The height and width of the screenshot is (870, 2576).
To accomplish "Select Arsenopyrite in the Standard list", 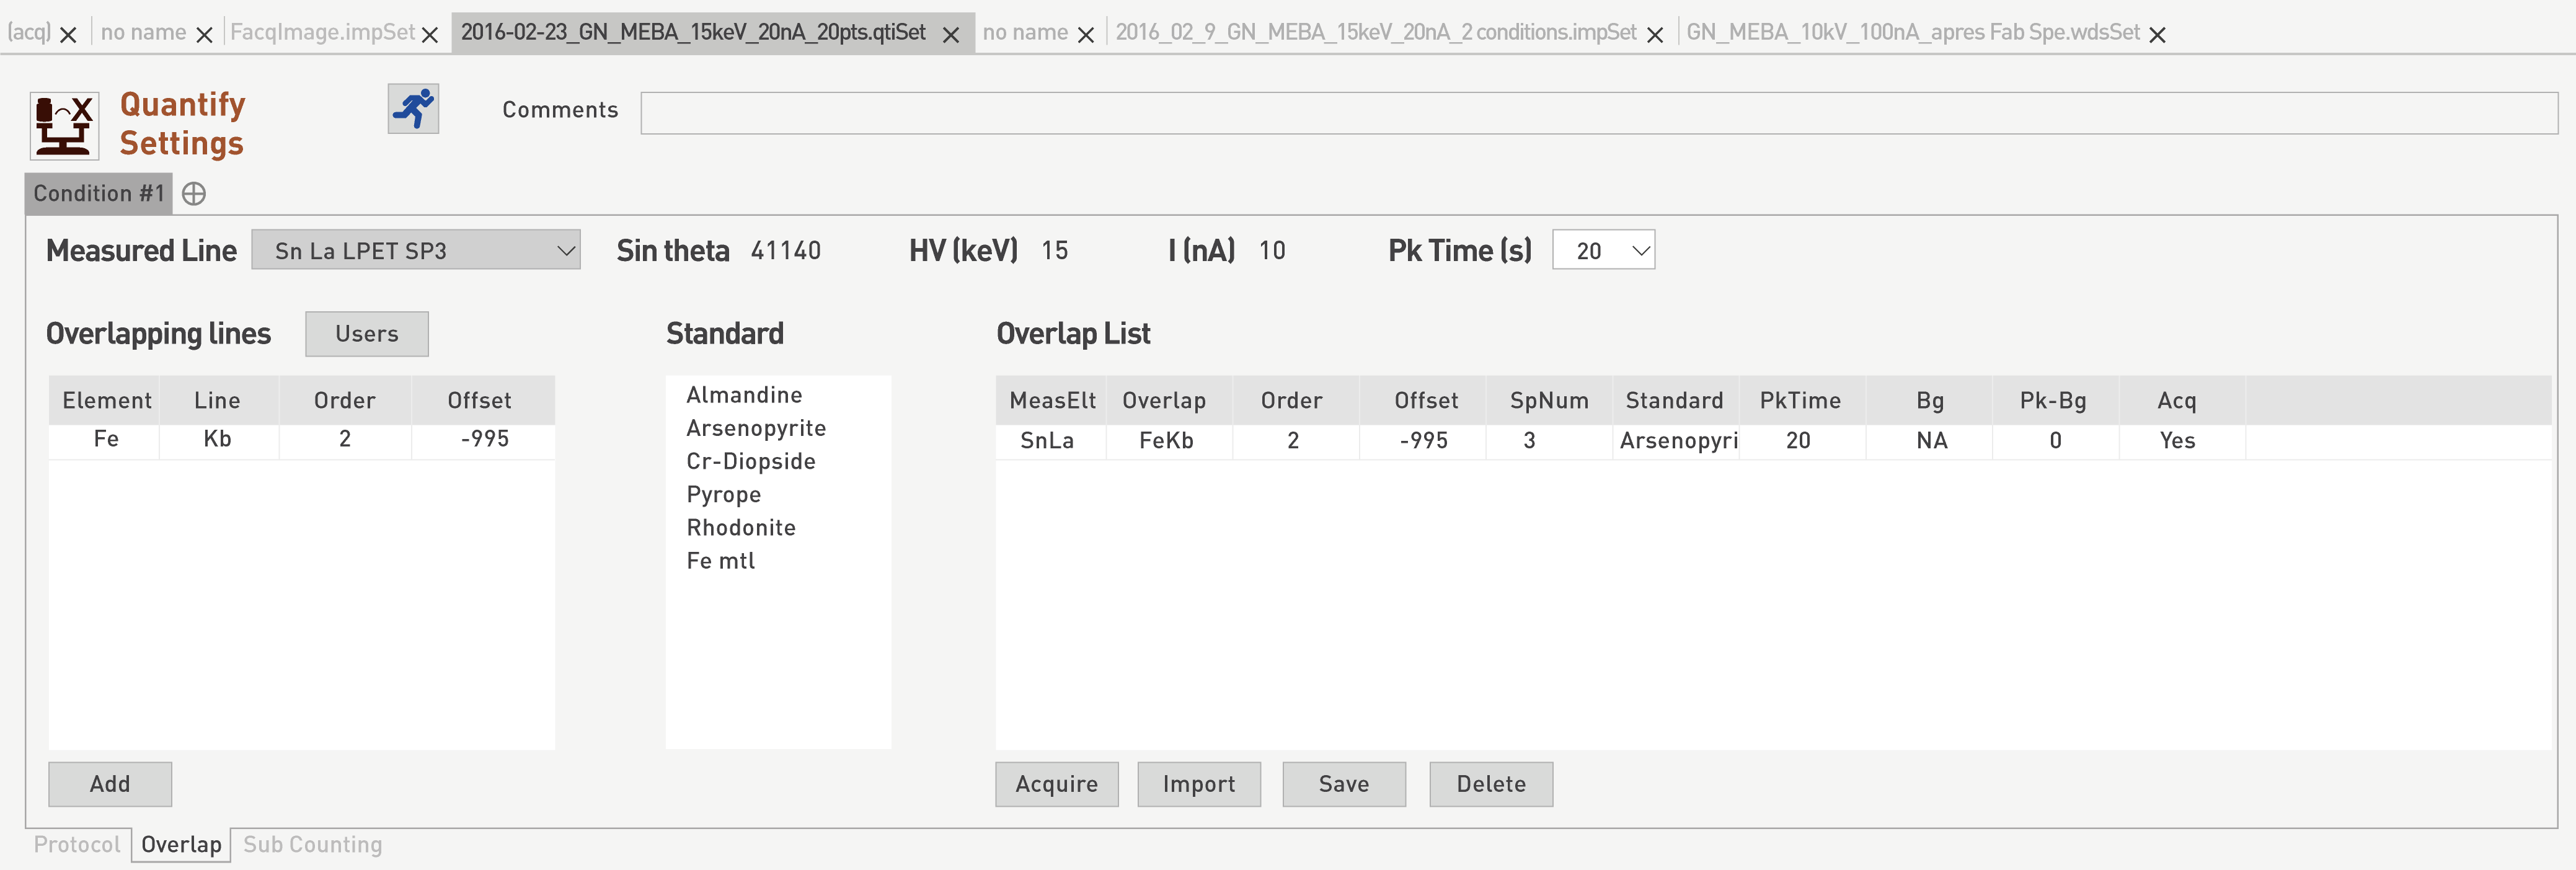I will [756, 428].
